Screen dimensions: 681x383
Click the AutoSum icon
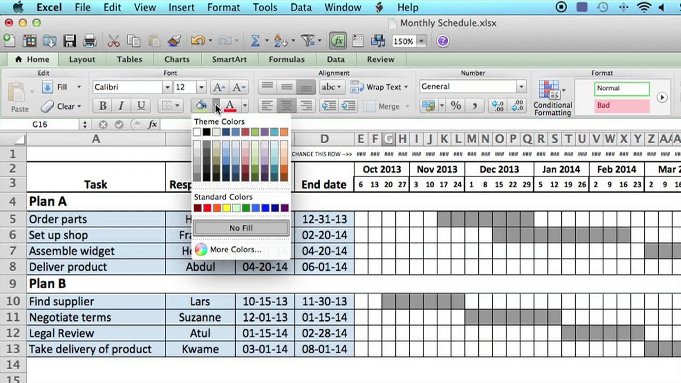click(257, 40)
